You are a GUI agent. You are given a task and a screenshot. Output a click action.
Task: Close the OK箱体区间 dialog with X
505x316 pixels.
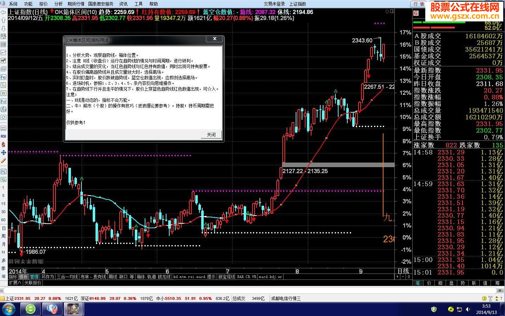pos(215,39)
